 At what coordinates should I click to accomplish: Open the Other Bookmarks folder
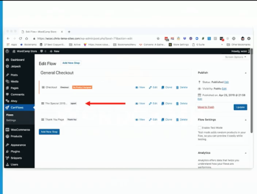(239, 45)
